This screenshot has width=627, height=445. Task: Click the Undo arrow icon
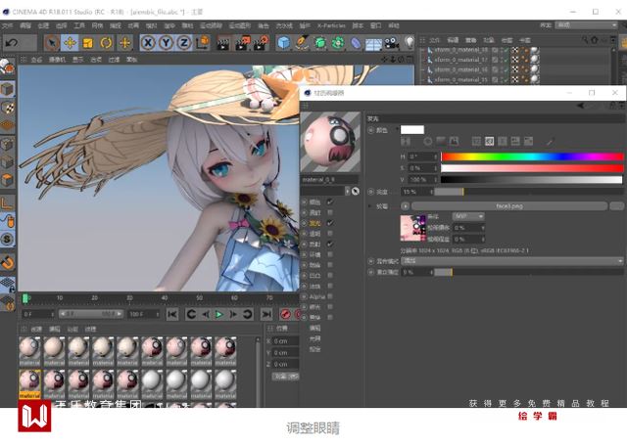pyautogui.click(x=12, y=43)
